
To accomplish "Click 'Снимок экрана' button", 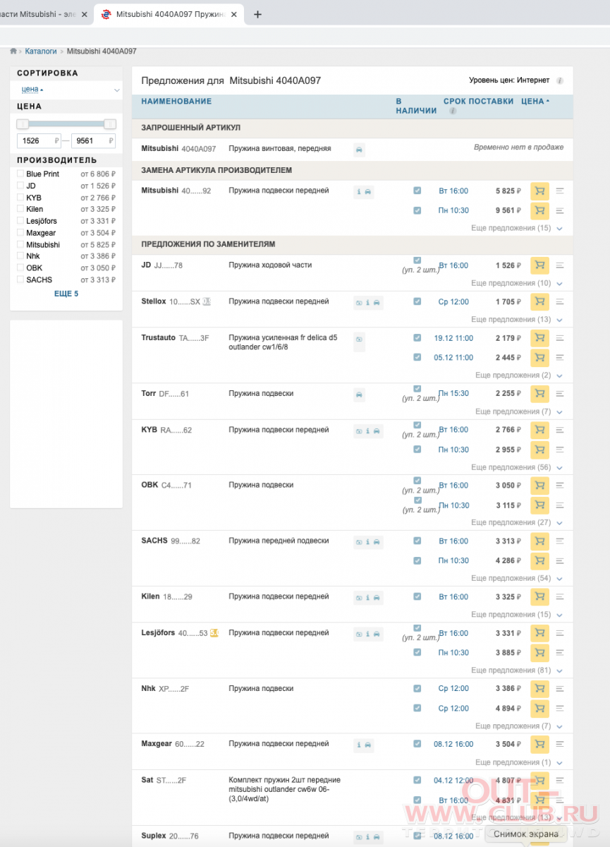I will (x=526, y=834).
